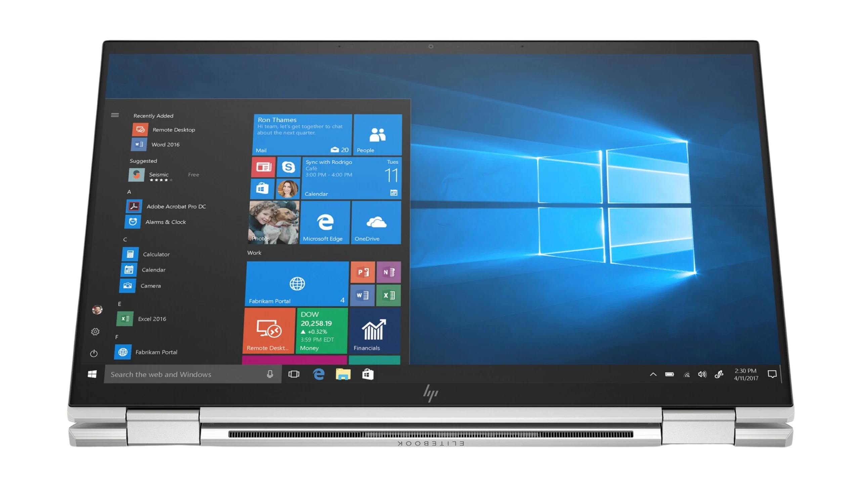Jump to the letter A app group header
The height and width of the screenshot is (483, 860).
(x=129, y=192)
